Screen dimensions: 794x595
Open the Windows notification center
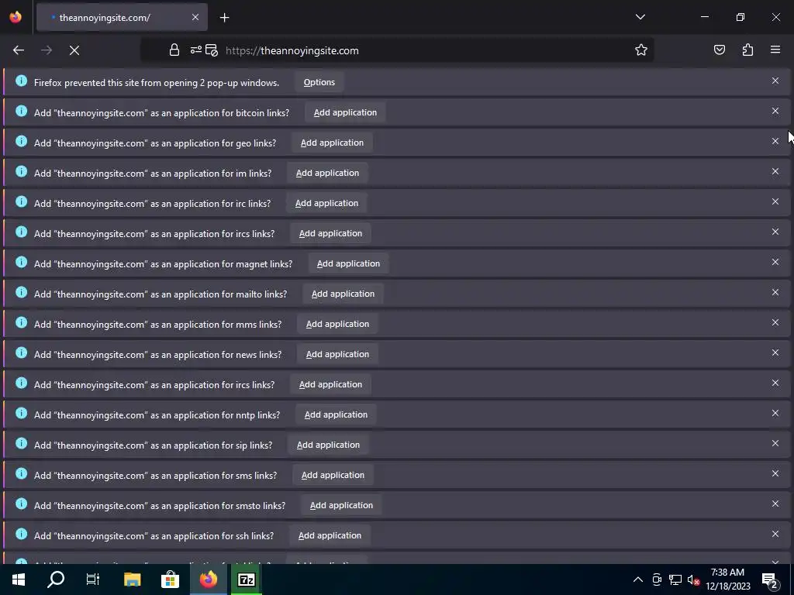click(770, 580)
